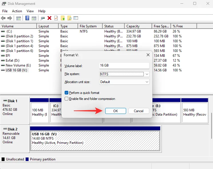Sort by the Layout column header
The height and width of the screenshot is (169, 213).
(47, 26)
